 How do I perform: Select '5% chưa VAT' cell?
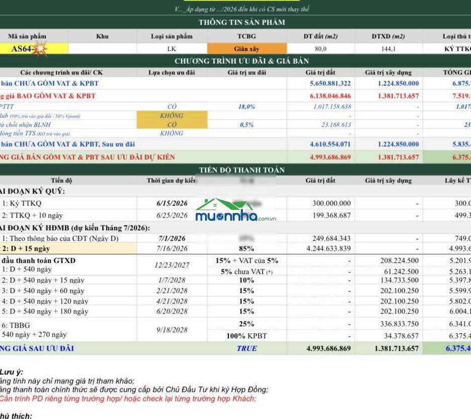[x=247, y=272]
